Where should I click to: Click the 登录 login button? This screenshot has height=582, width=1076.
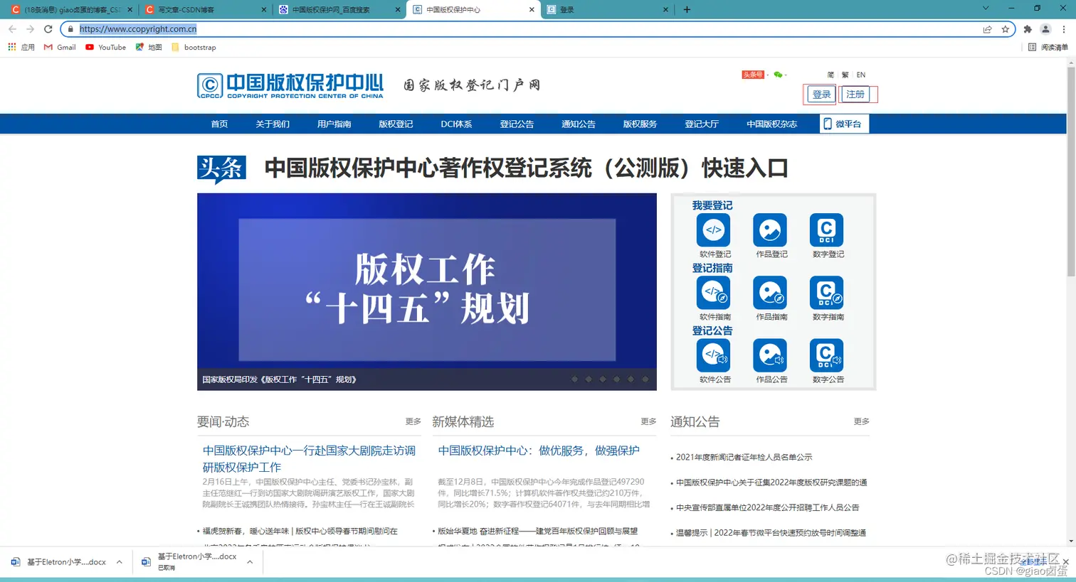coord(820,94)
